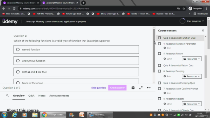Click the third-party cookies blocked eye icon
210x118 pixels.
[x=178, y=9]
